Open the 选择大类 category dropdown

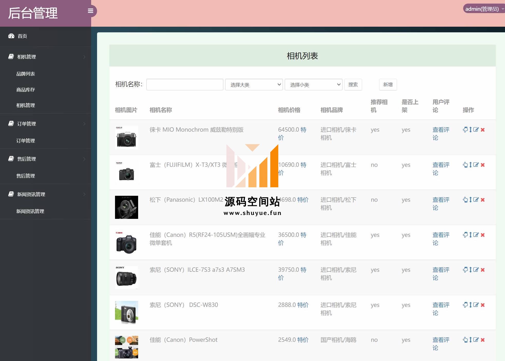pyautogui.click(x=254, y=85)
